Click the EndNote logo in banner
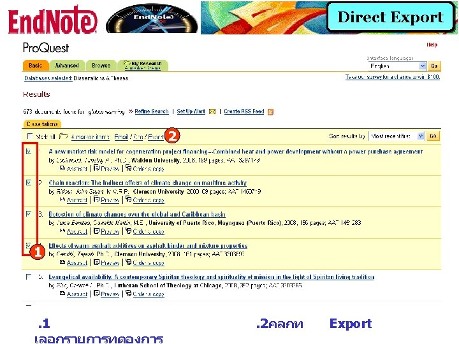The image size is (459, 344). coord(53,20)
